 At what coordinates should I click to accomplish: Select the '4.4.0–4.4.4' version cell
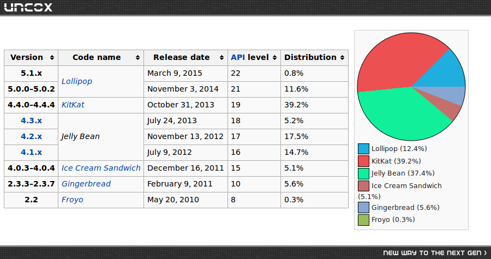(x=31, y=105)
